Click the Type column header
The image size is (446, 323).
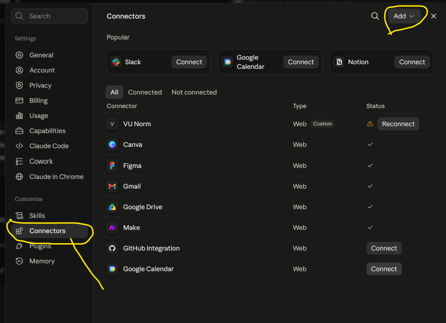[x=299, y=106]
